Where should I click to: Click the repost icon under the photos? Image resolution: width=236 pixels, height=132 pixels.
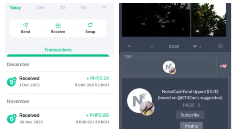(152, 46)
